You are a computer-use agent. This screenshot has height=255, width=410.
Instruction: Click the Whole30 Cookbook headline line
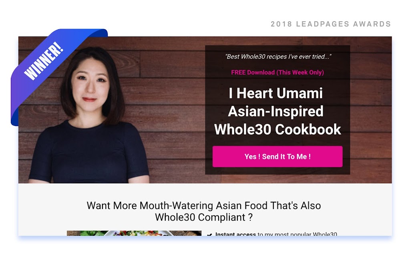[277, 129]
